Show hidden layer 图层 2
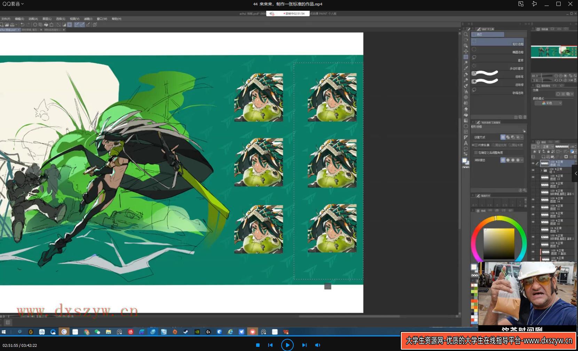The image size is (578, 351). click(x=533, y=185)
